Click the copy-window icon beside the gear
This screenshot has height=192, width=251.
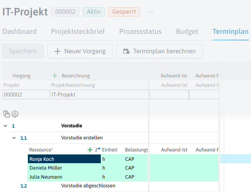(x=6, y=114)
